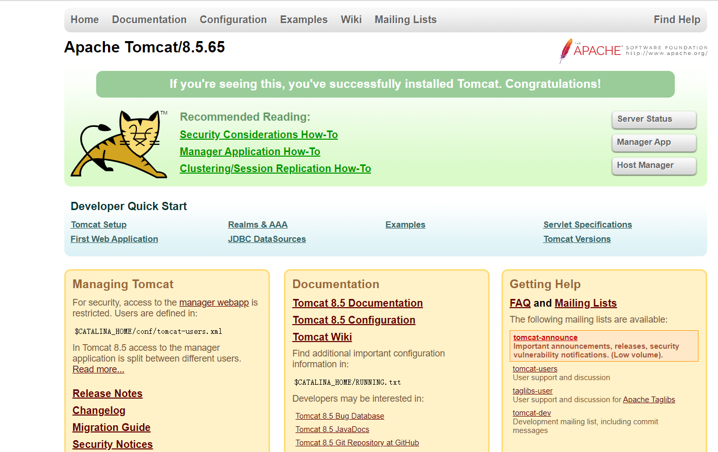Screen dimensions: 718x452
Task: Click the $CATALINA_HOME/conf/tomcat-users.xml path text
Action: click(148, 332)
